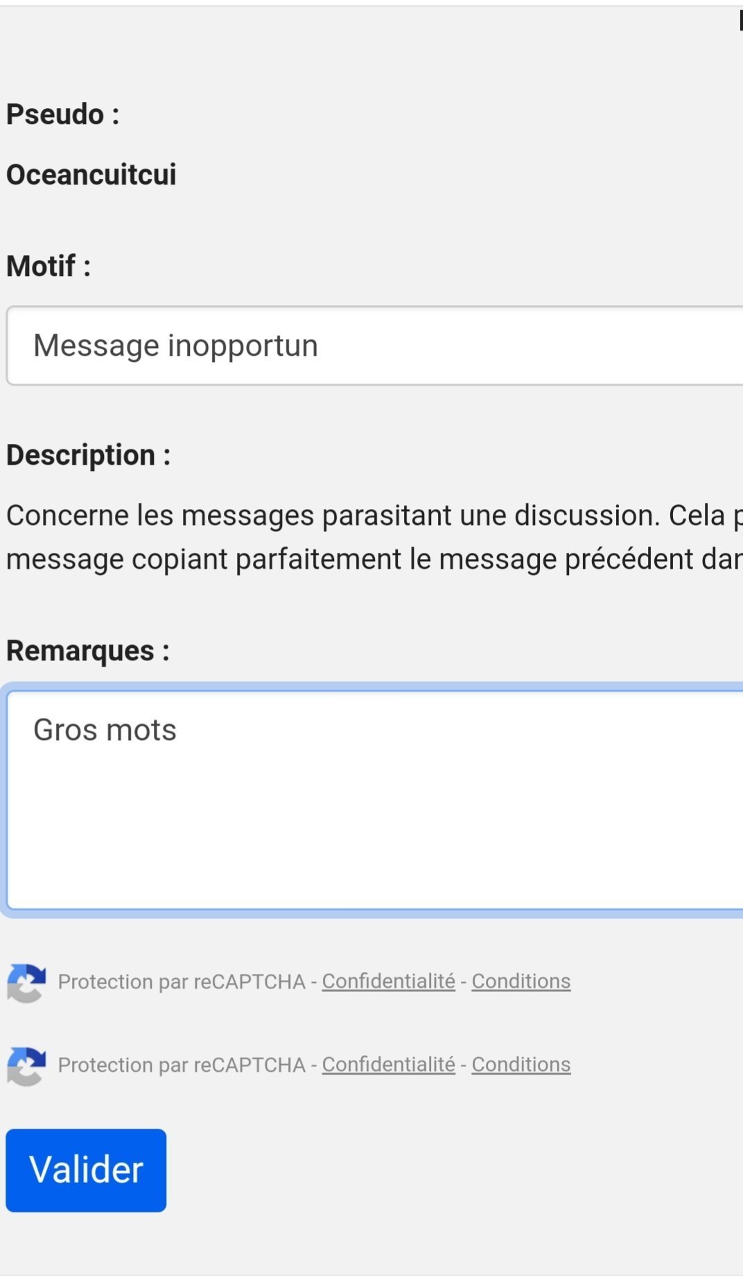The width and height of the screenshot is (743, 1277).
Task: Click first Protection par reCAPTCHA text
Action: tap(182, 982)
